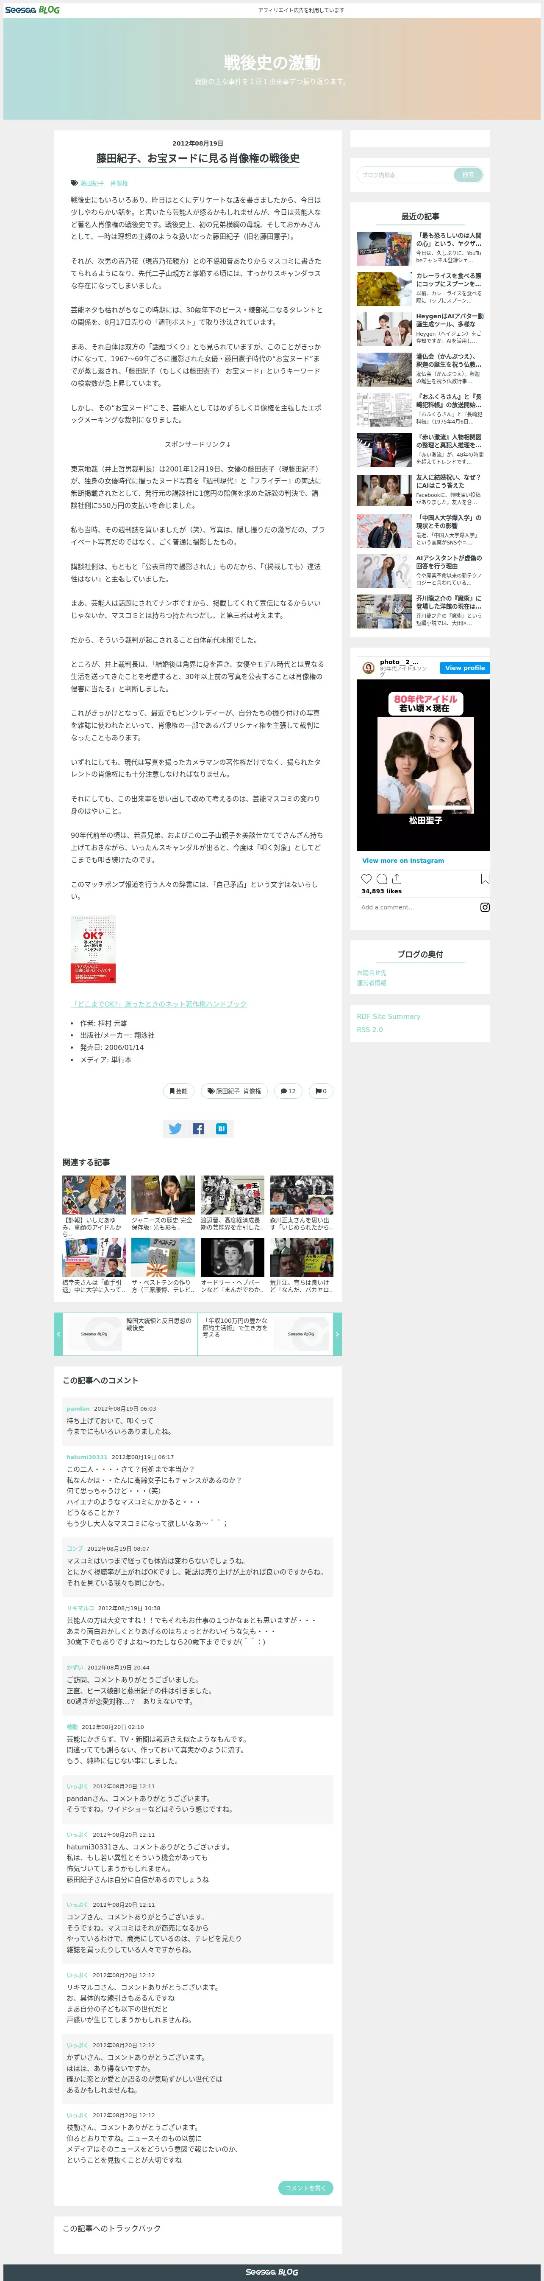Click the コメントを書く button
This screenshot has height=2281, width=544.
click(x=305, y=2187)
